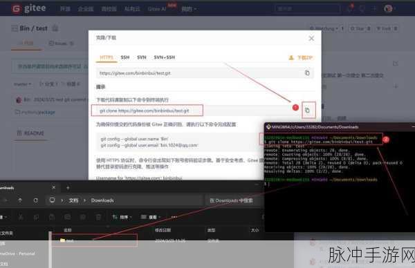
Task: Click the 文档 breadcrumb in the address bar
Action: click(73, 200)
